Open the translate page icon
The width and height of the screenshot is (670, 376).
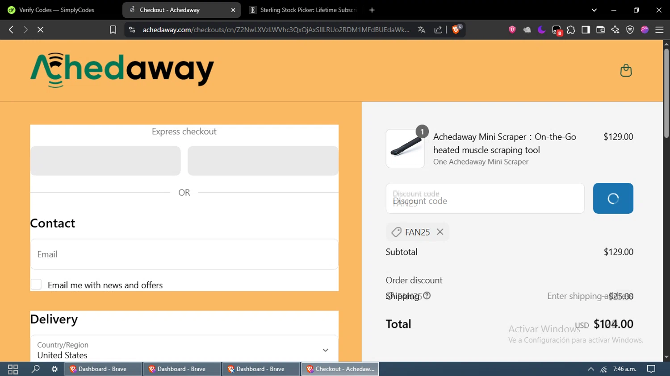point(421,29)
